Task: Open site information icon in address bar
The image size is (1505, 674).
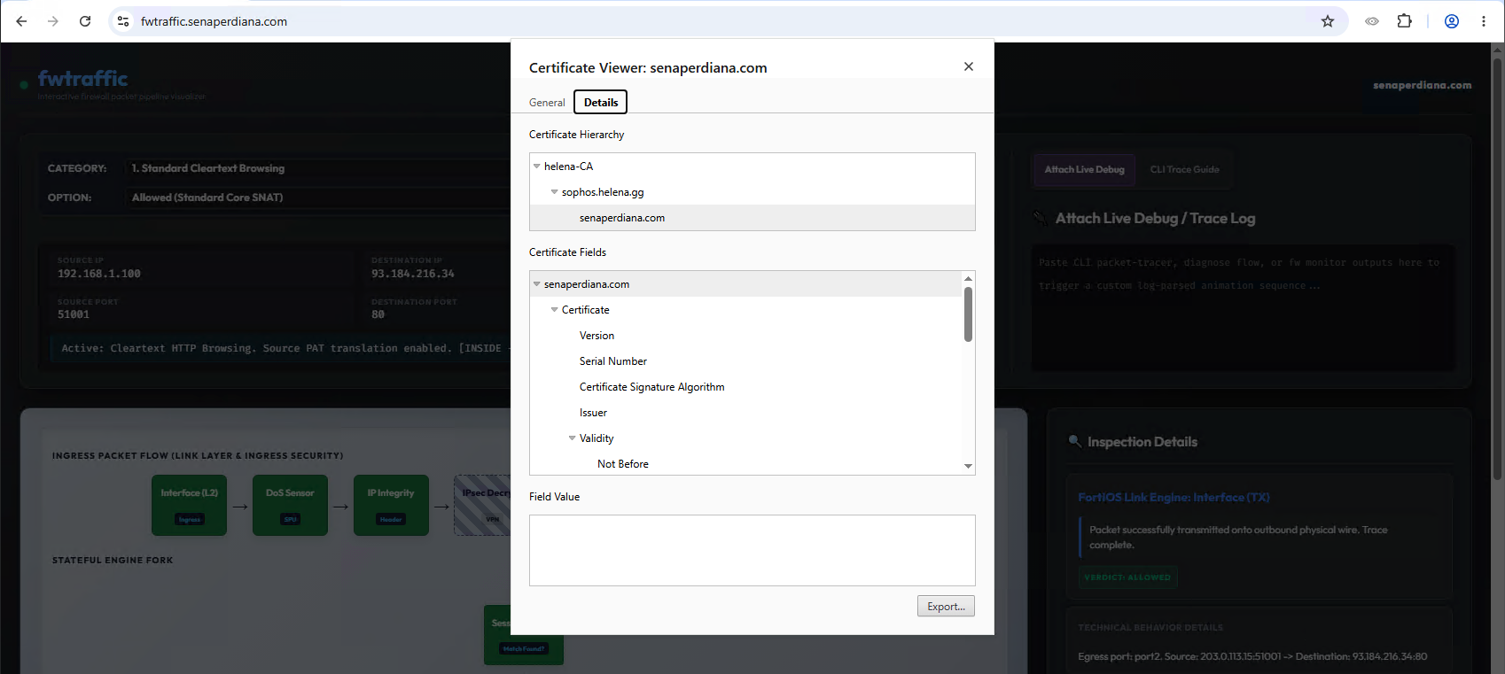Action: [123, 21]
